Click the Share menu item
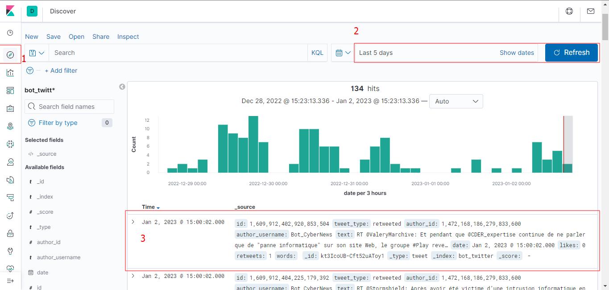The width and height of the screenshot is (609, 290). (101, 37)
